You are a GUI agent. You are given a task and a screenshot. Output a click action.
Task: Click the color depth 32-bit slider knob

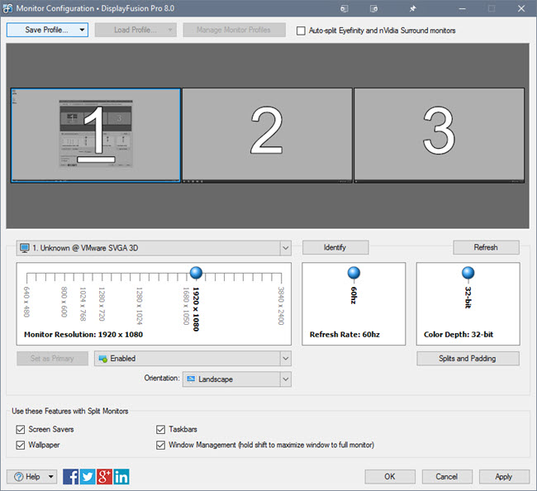468,273
